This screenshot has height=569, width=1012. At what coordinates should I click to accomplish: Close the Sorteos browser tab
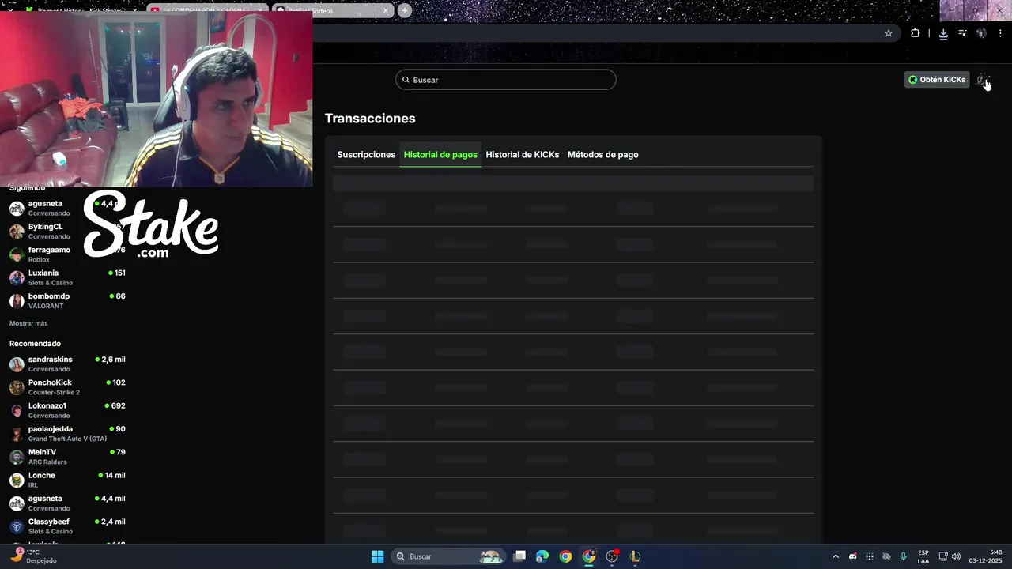pos(386,10)
